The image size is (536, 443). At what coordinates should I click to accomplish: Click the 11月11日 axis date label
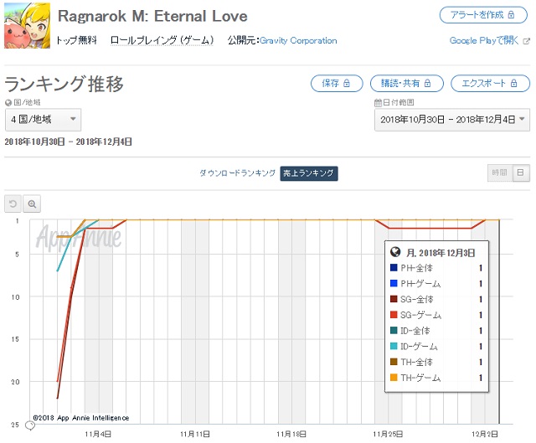pyautogui.click(x=195, y=434)
